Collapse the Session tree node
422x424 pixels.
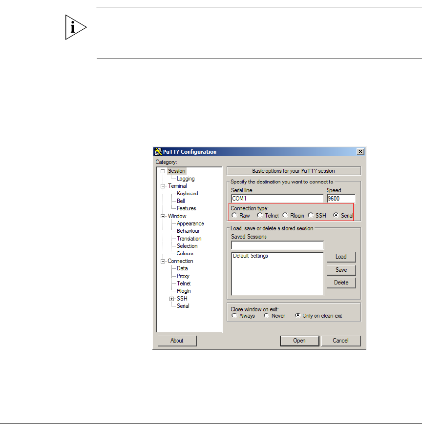[163, 171]
